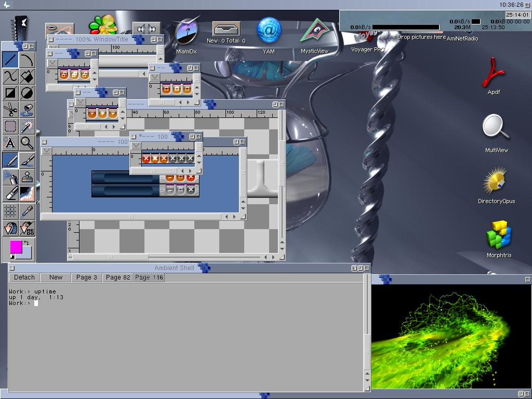Switch to the Page 82 shell tab
Screen dimensions: 532x399
(118, 277)
